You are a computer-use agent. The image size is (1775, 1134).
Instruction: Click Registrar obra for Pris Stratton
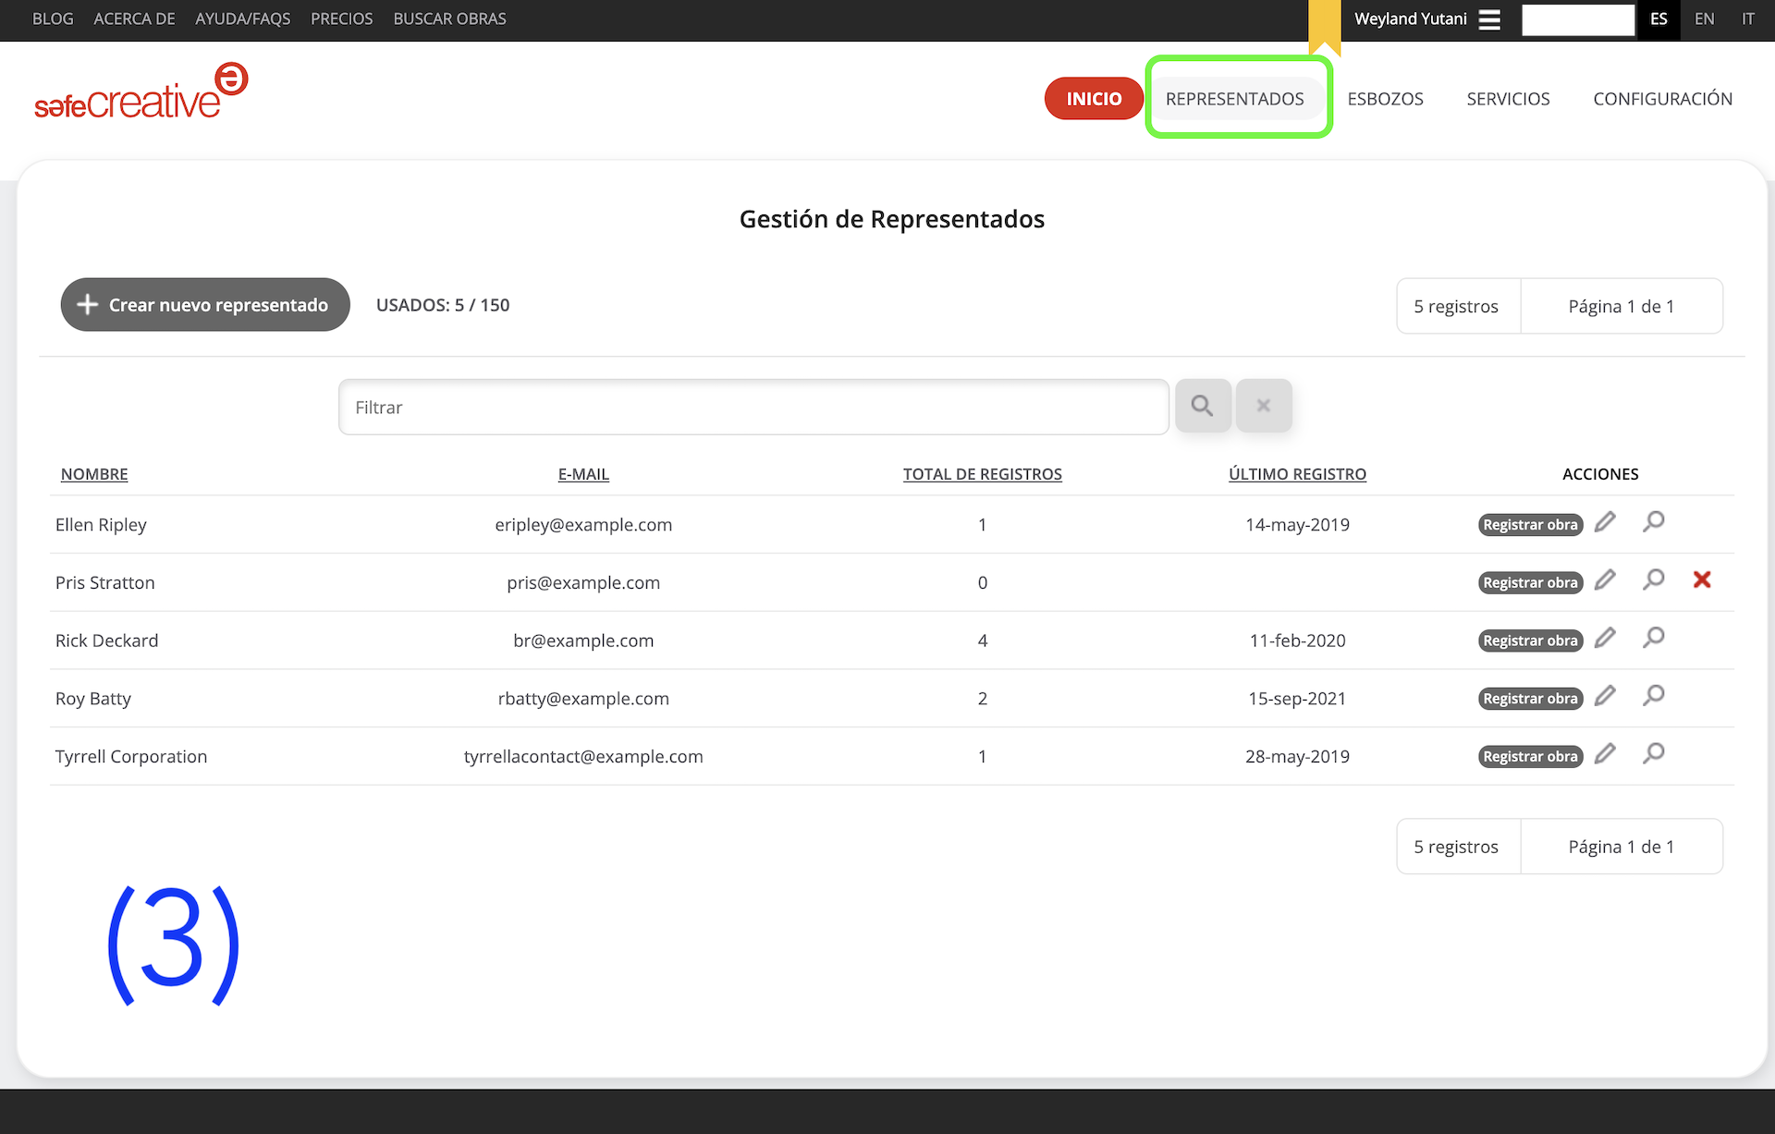tap(1529, 583)
